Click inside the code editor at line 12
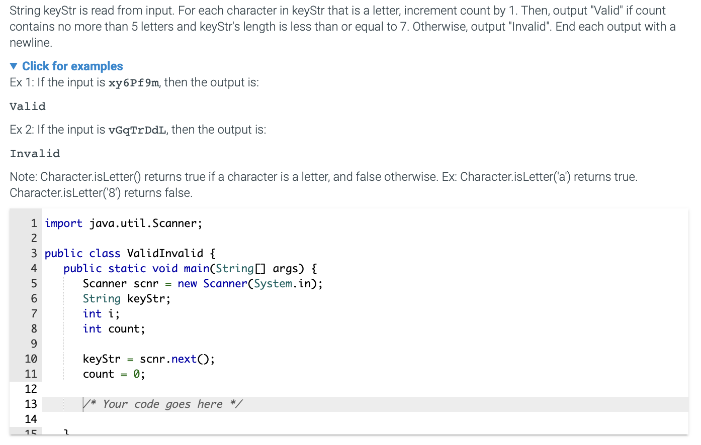 [126, 388]
